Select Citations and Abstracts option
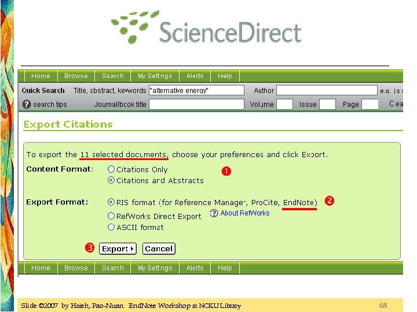Viewport: 417px width, 312px height. [x=111, y=180]
